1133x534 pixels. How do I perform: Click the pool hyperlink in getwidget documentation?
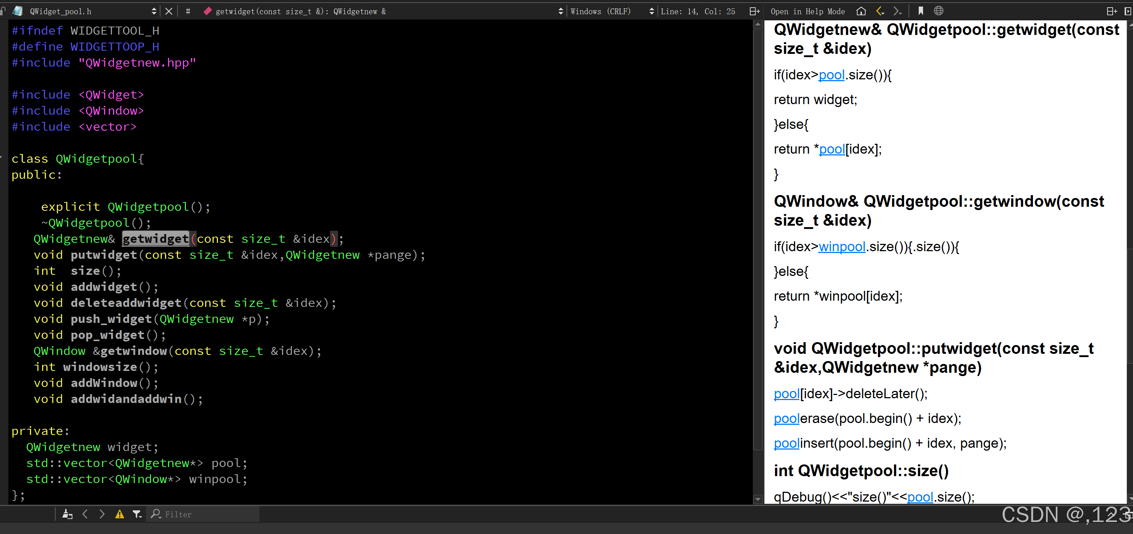(x=831, y=75)
